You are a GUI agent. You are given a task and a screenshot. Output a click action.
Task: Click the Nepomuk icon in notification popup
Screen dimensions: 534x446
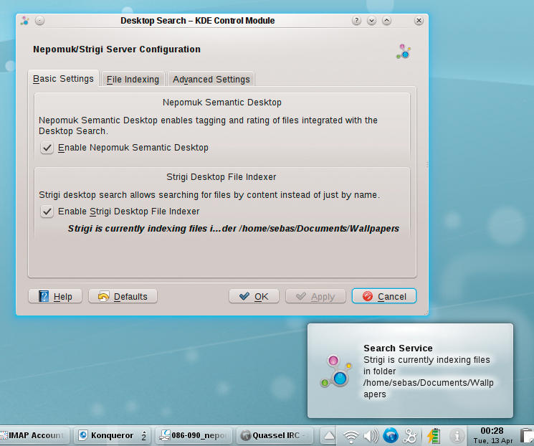335,371
